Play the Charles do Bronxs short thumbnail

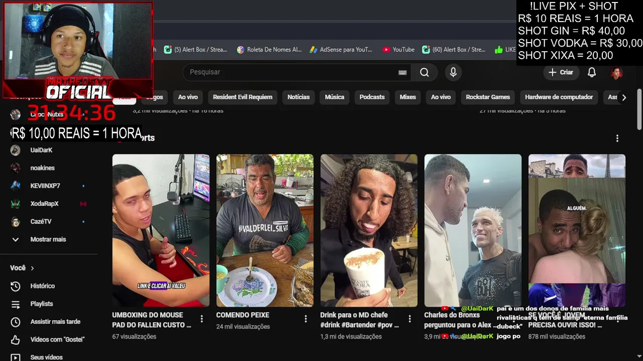[x=473, y=230]
